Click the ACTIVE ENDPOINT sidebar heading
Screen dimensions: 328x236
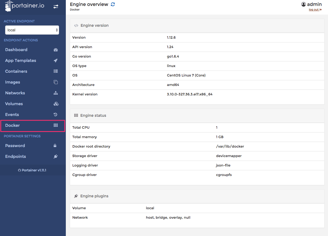19,21
